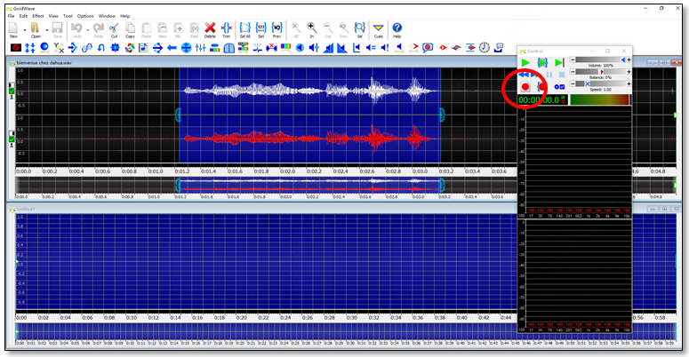
Task: Trim audio with the Trim icon
Action: [227, 29]
